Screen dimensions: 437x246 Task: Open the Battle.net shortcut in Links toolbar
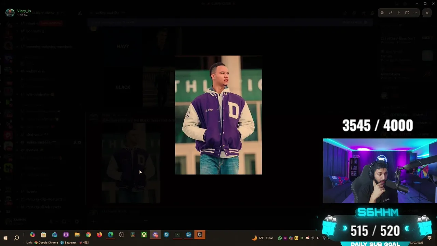[69, 243]
